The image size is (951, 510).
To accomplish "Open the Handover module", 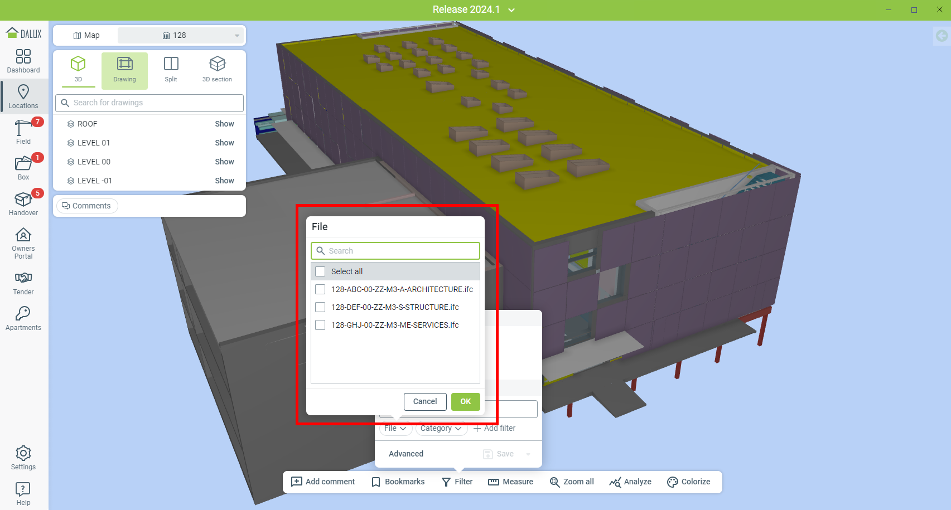I will click(x=23, y=203).
